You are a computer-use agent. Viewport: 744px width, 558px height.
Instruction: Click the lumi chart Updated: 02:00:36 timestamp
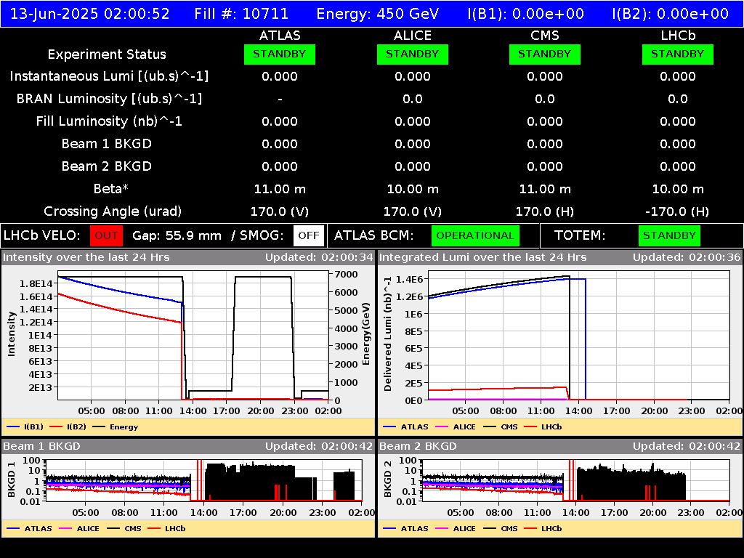687,257
